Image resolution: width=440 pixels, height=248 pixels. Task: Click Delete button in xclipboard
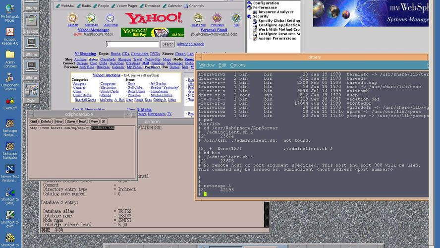[x=46, y=122]
